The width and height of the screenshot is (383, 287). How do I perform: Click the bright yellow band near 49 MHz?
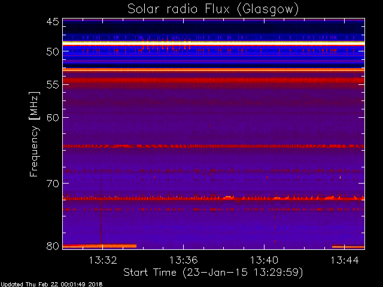pos(214,42)
